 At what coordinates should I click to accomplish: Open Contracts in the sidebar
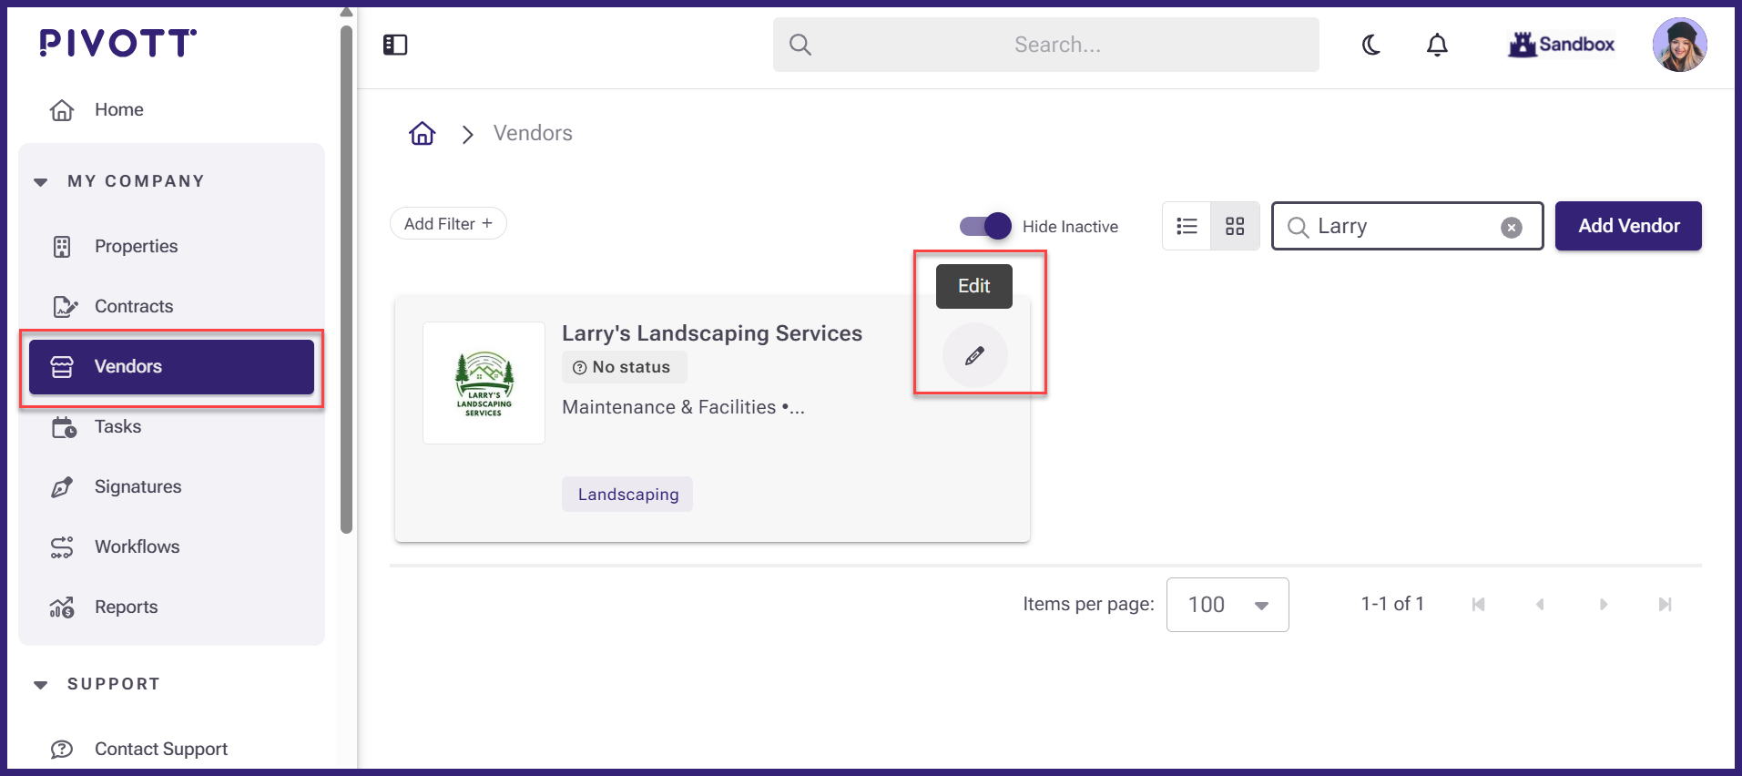tap(171, 307)
